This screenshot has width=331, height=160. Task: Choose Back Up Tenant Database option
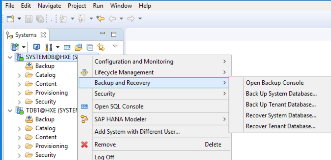281,105
